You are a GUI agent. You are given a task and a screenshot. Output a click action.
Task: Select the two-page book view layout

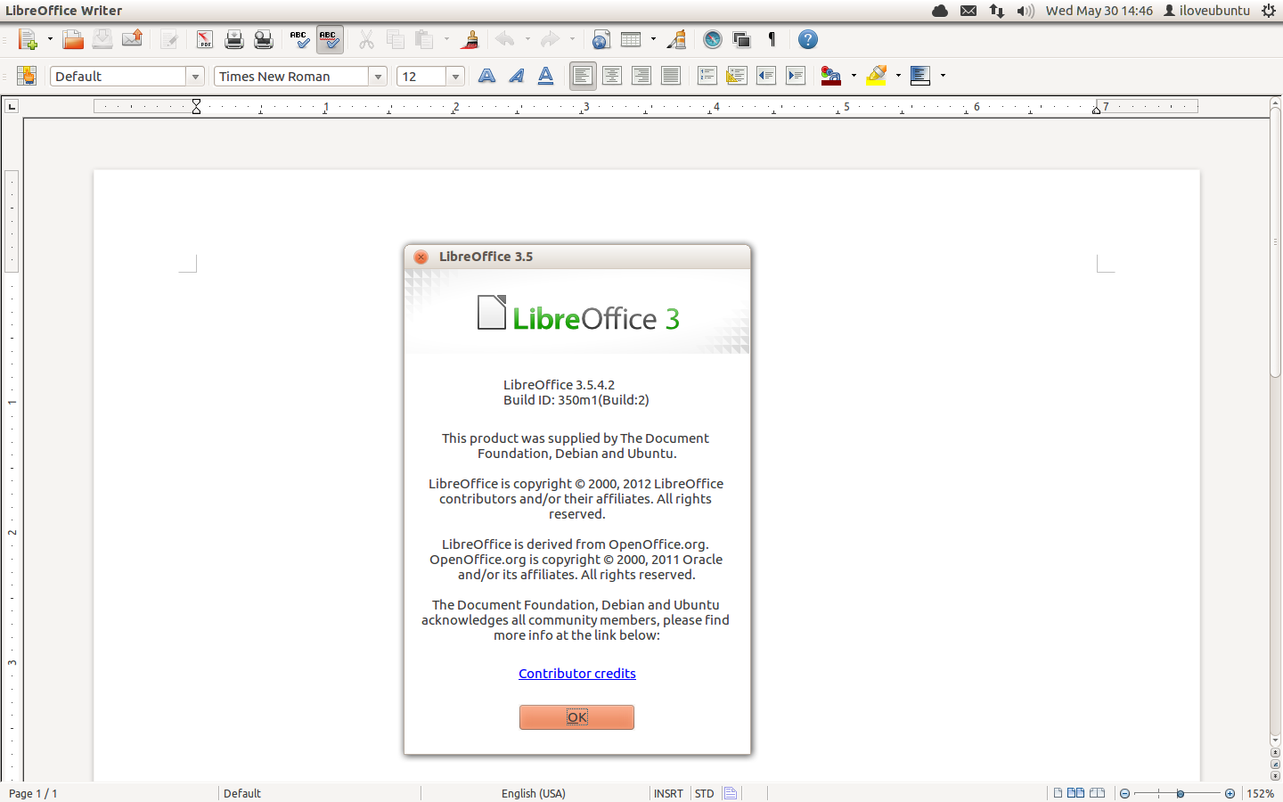click(x=1098, y=793)
